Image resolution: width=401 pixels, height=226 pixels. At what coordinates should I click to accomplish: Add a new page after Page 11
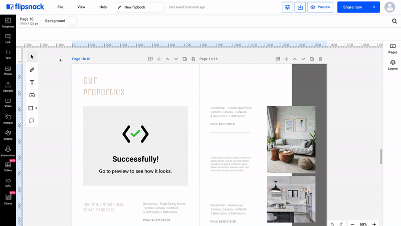coord(286,59)
